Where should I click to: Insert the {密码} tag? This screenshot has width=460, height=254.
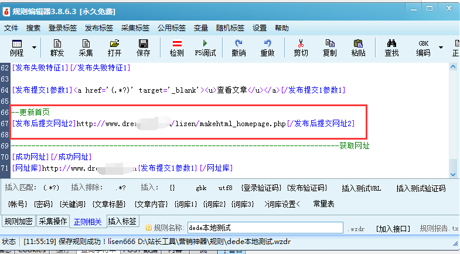[43, 204]
